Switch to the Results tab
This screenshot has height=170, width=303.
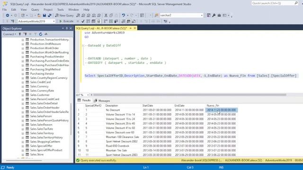[84, 101]
